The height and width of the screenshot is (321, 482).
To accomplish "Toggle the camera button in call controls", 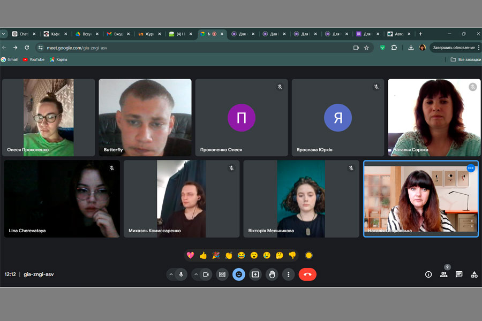I will (x=206, y=274).
